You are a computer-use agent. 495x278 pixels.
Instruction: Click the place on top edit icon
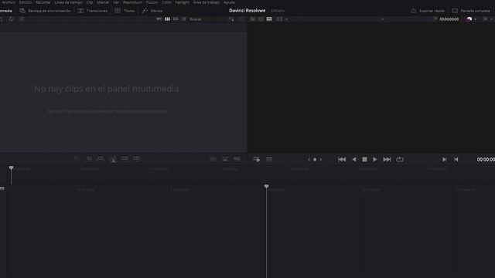pos(125,159)
